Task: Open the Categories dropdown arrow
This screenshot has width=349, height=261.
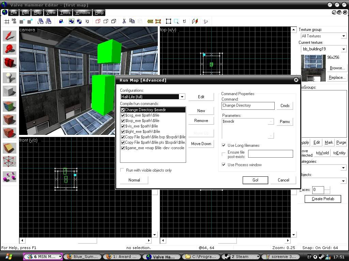Action: click(344, 168)
